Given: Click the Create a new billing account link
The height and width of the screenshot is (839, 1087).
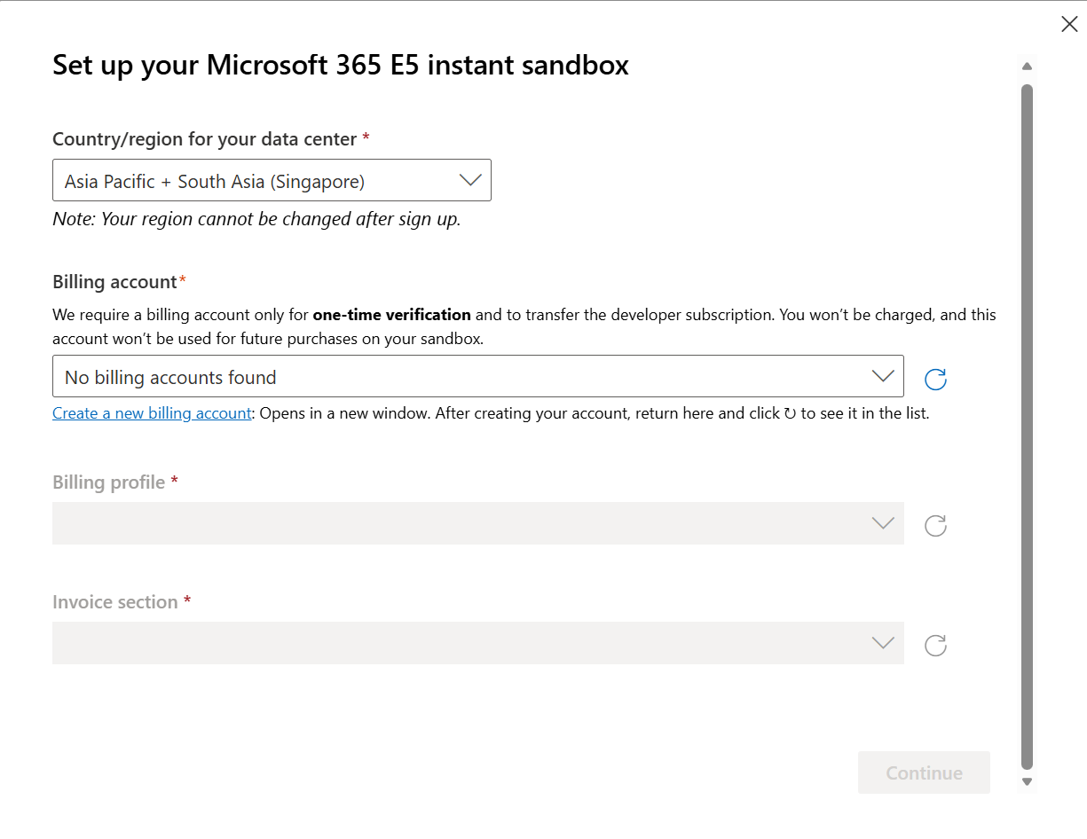Looking at the screenshot, I should [x=153, y=413].
